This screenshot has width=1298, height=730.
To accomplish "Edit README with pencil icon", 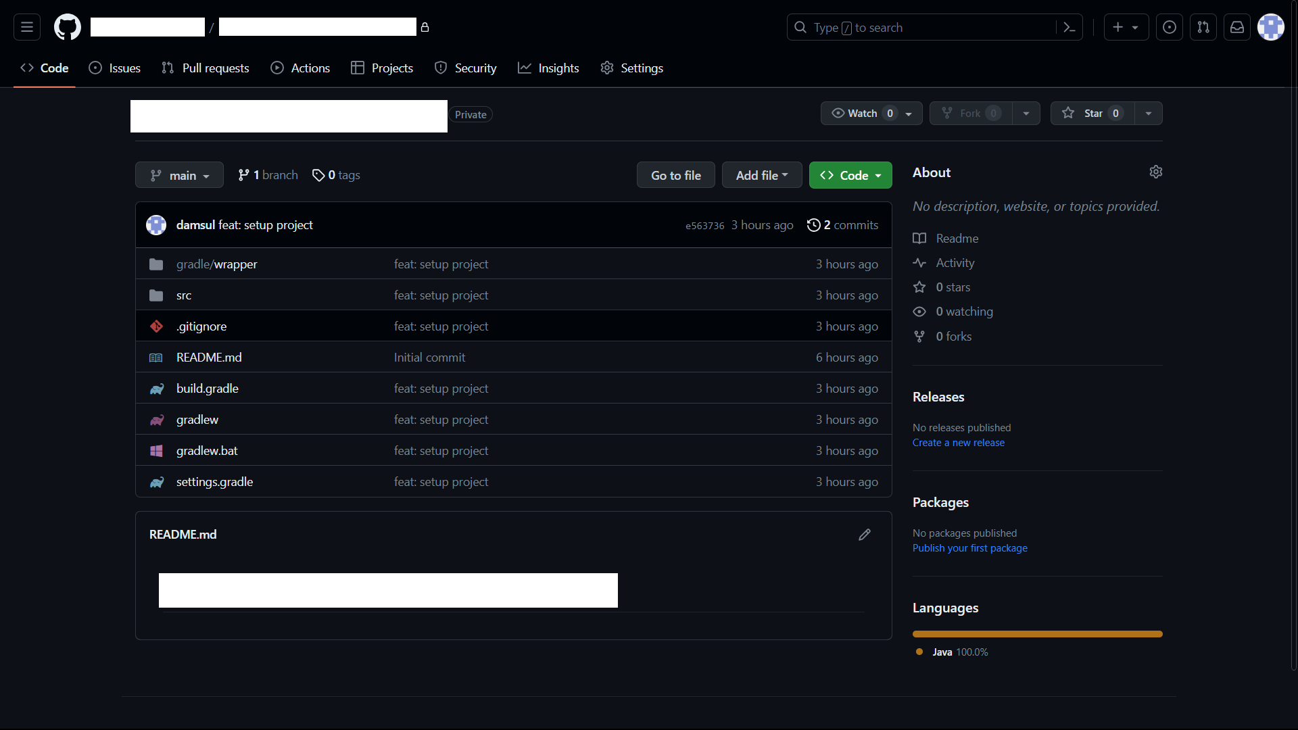I will [x=865, y=535].
